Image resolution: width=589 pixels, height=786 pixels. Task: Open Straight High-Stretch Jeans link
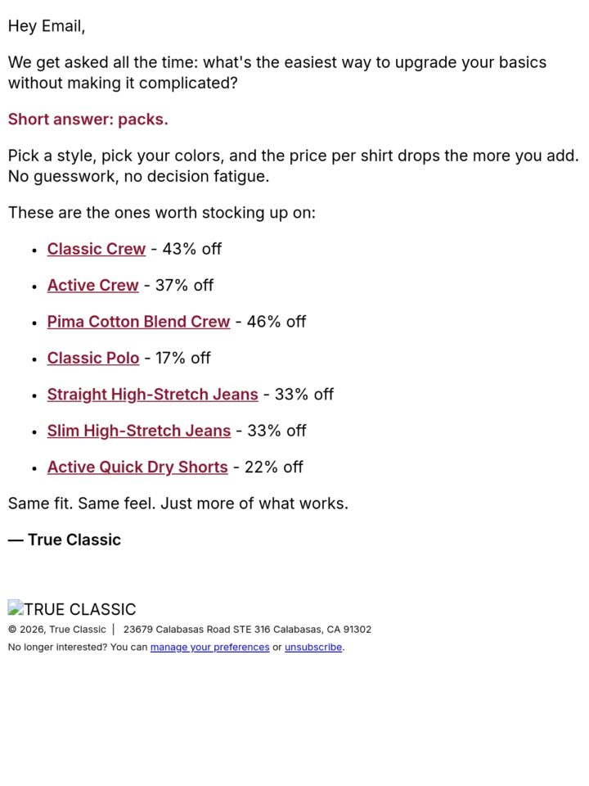click(x=153, y=395)
